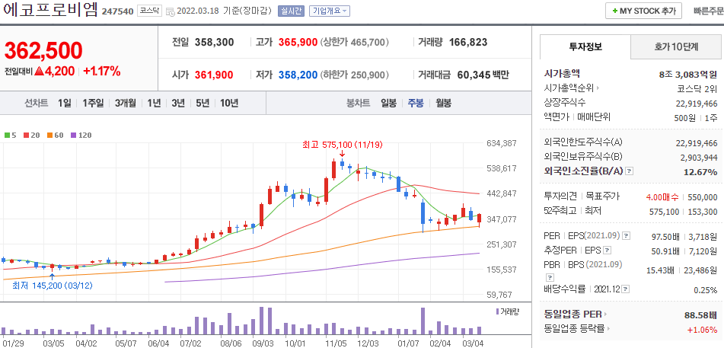Click the 거래량 legend marker on volume chart
This screenshot has width=724, height=348.
coord(497,312)
